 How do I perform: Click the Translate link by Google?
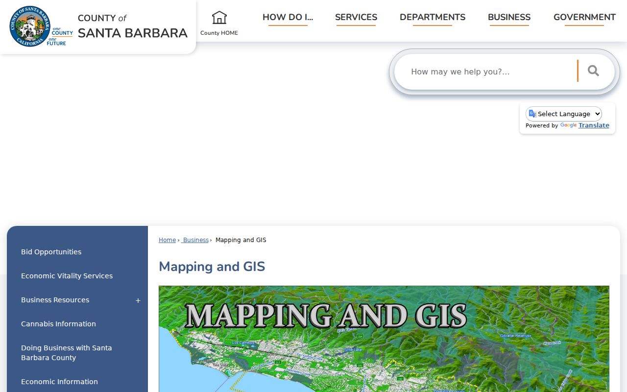[594, 125]
